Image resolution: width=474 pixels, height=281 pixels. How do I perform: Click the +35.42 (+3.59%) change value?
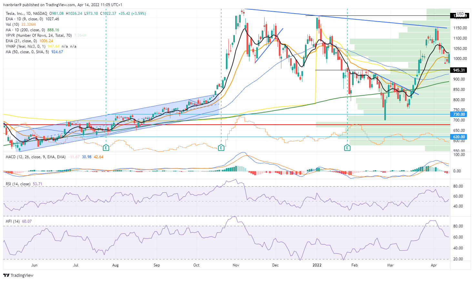click(x=132, y=14)
